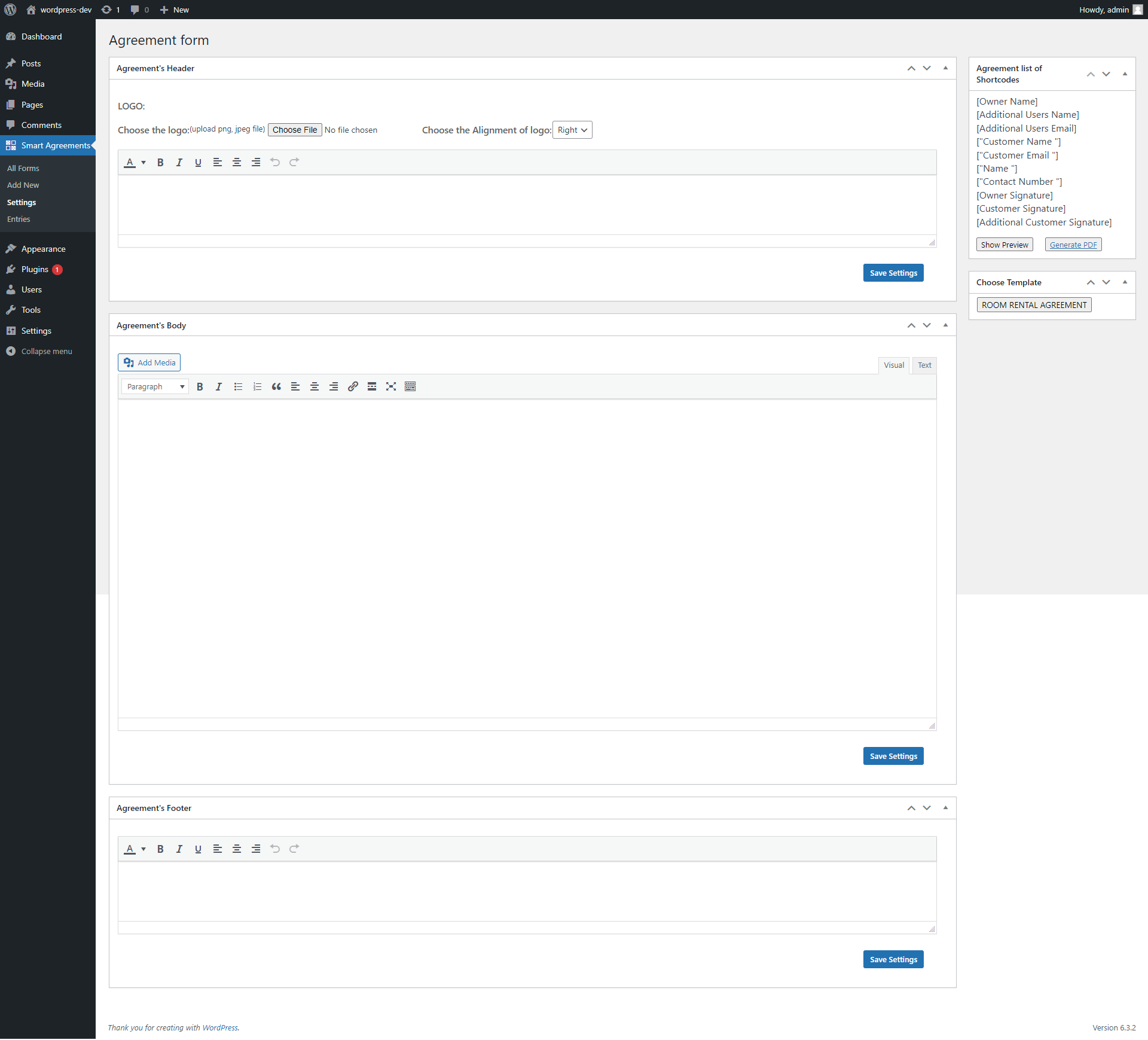Click Bold in the Agreement's Footer editor
This screenshot has width=1148, height=1040.
coord(160,849)
